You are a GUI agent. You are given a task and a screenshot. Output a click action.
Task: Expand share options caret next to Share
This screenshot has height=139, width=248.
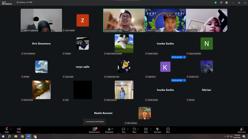(x=151, y=129)
